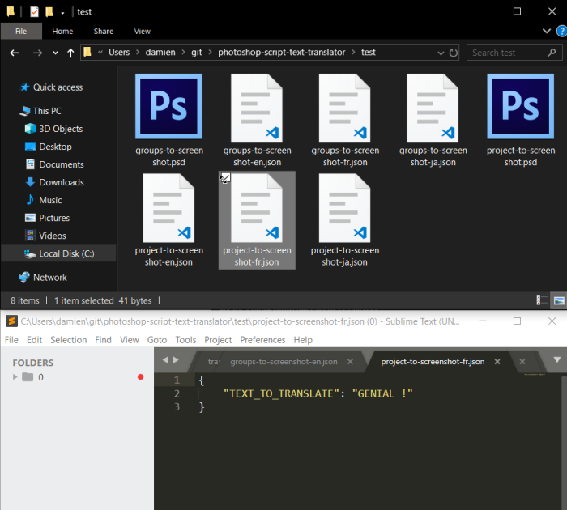The image size is (567, 510).
Task: Open the Share ribbon tab
Action: click(x=104, y=31)
